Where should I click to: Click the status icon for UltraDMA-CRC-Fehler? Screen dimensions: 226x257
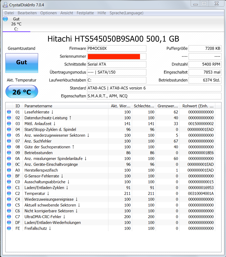9,217
